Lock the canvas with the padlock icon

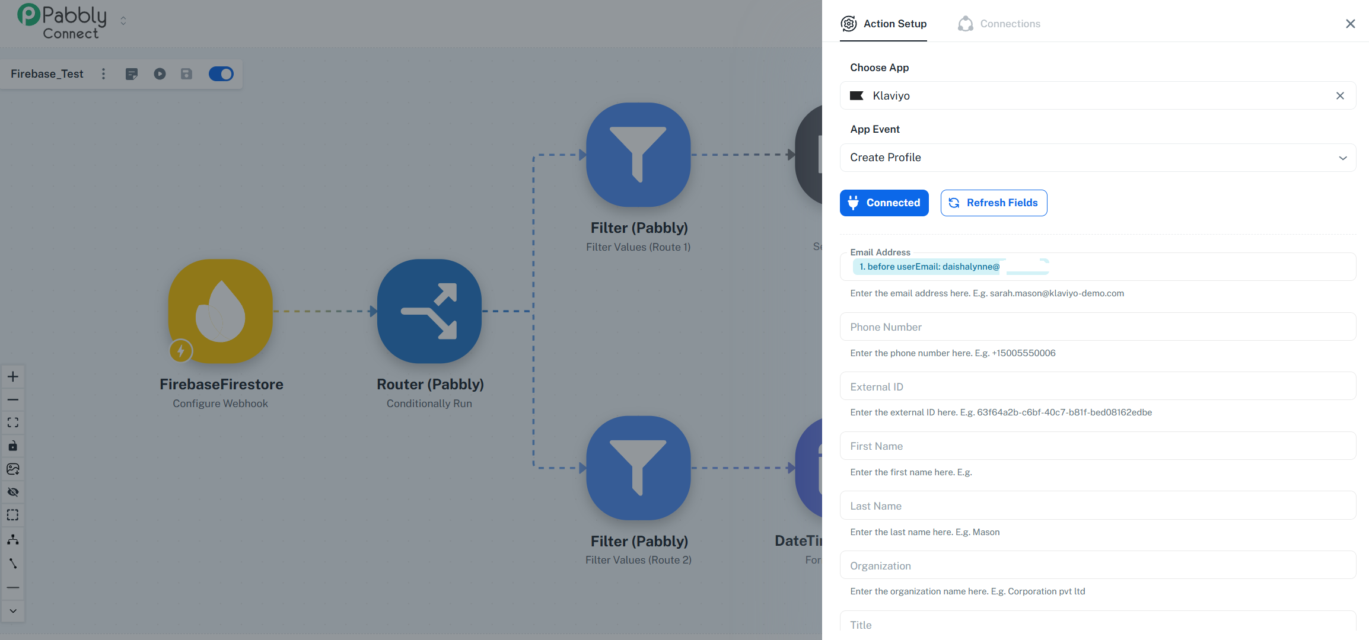point(13,446)
